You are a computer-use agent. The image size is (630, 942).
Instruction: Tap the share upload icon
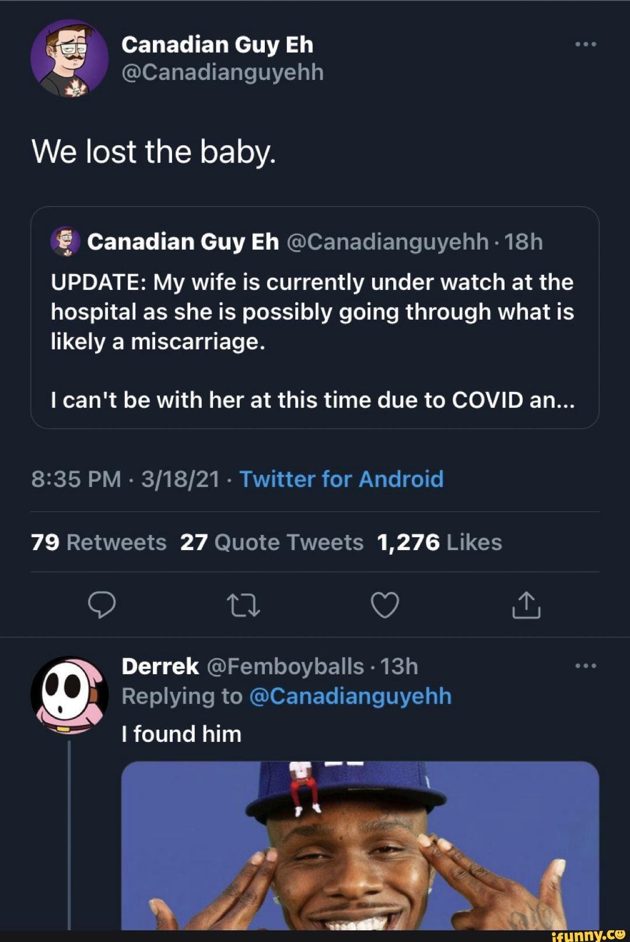tap(526, 605)
